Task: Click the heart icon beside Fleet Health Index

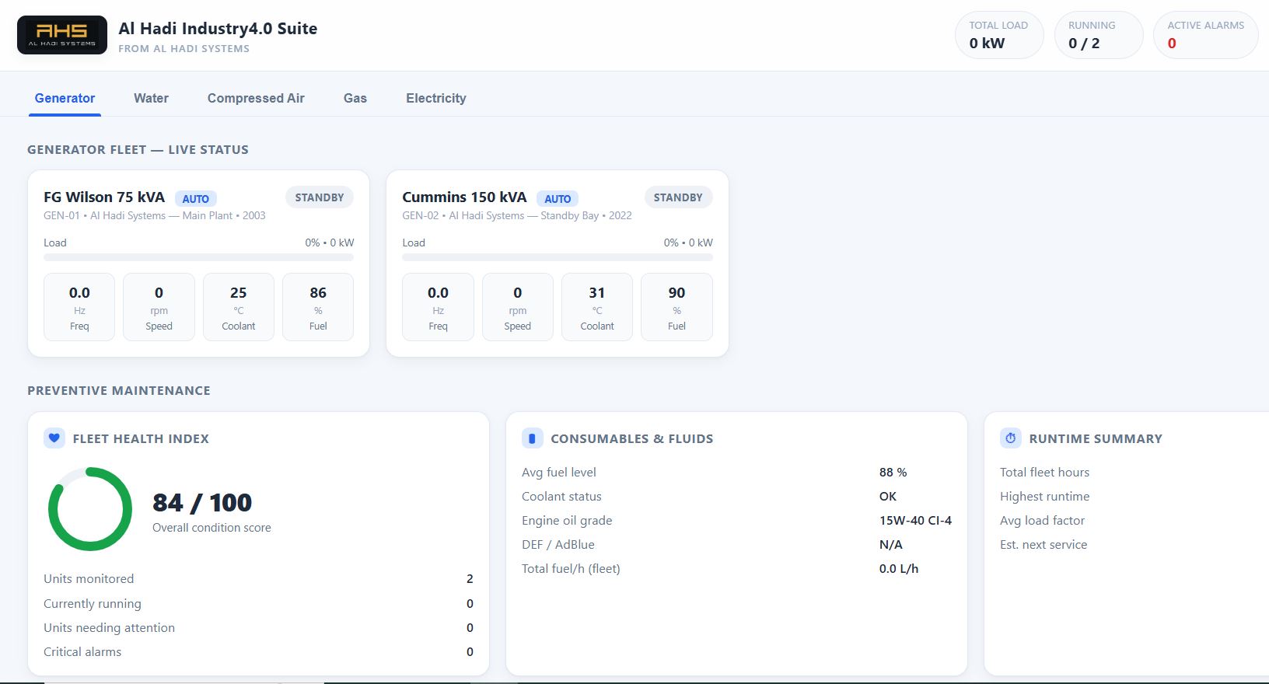Action: (x=54, y=438)
